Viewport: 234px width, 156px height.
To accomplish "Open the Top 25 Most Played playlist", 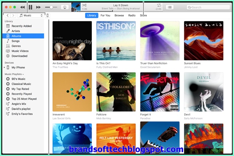I will (x=23, y=99).
